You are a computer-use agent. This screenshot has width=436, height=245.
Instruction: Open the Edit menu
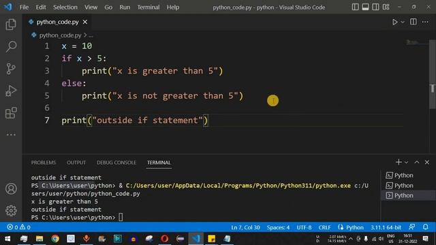click(x=41, y=7)
